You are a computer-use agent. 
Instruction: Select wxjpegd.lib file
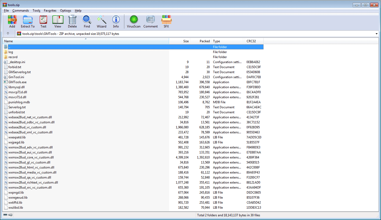coord(16,142)
